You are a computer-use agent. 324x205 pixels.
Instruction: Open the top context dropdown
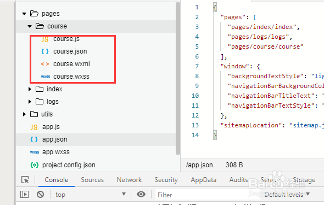(91, 195)
